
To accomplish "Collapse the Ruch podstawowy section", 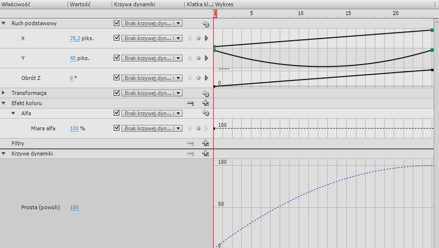I will (3, 23).
